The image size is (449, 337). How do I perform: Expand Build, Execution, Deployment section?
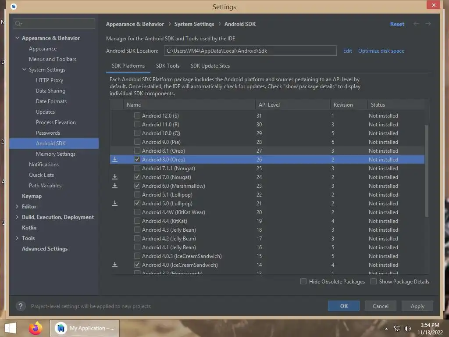coord(17,217)
